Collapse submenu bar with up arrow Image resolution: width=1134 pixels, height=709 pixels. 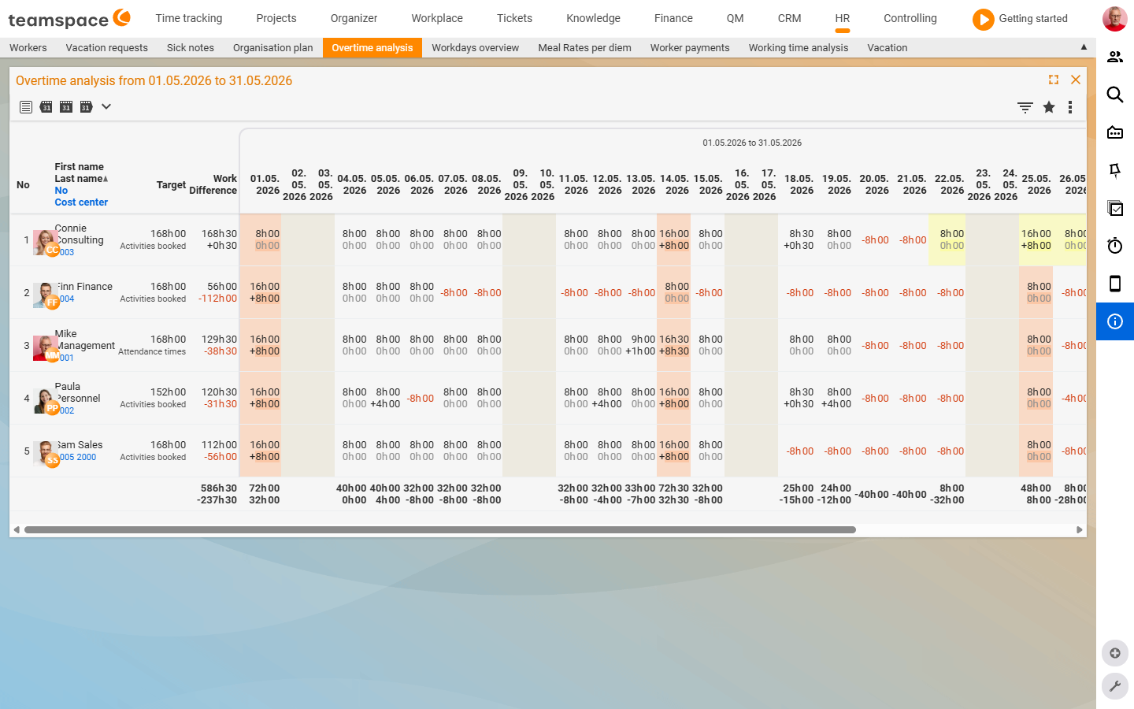(x=1084, y=47)
